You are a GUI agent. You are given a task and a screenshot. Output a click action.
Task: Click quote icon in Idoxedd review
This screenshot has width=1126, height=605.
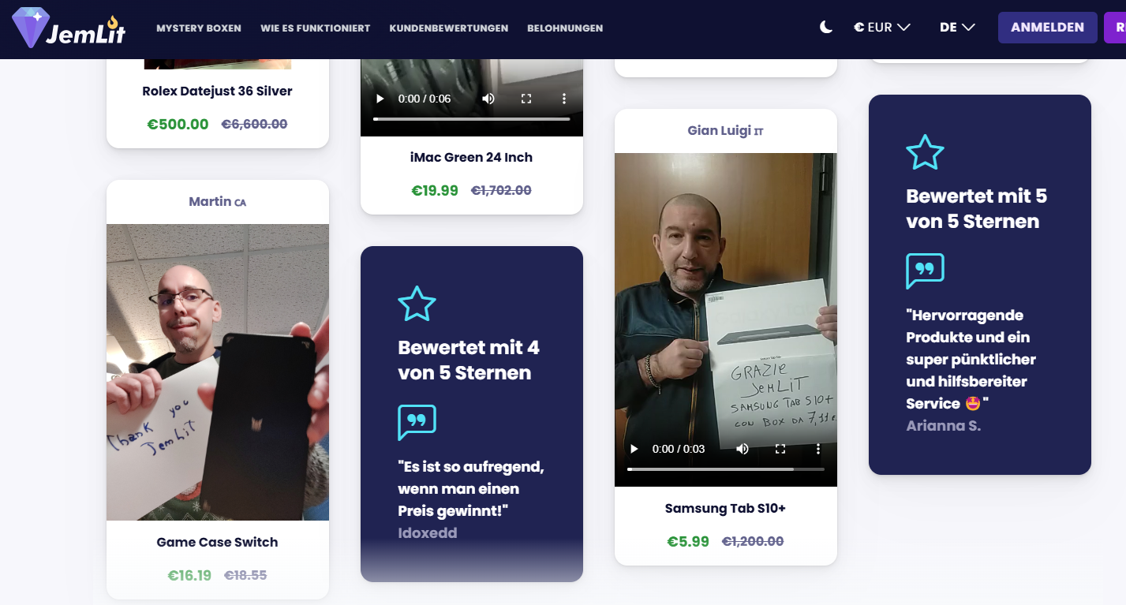[x=417, y=423]
